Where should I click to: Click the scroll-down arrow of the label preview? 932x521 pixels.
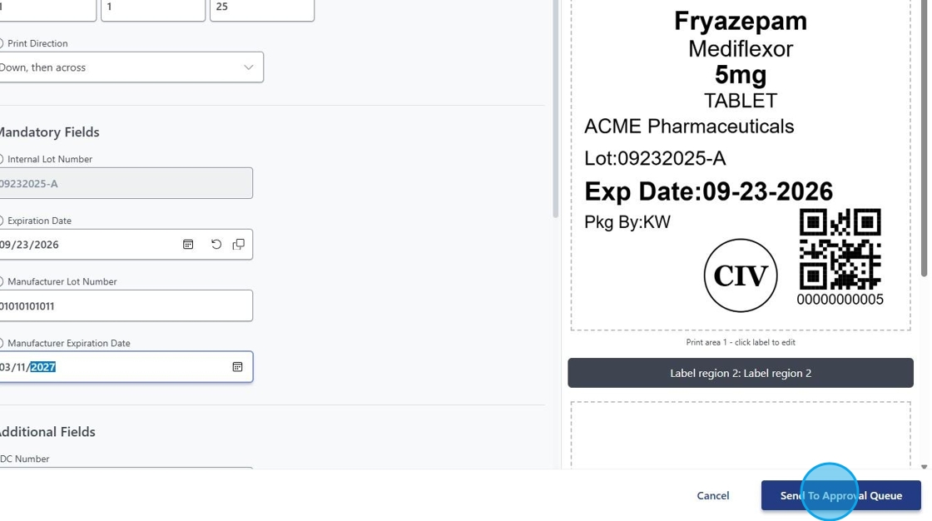pyautogui.click(x=924, y=468)
